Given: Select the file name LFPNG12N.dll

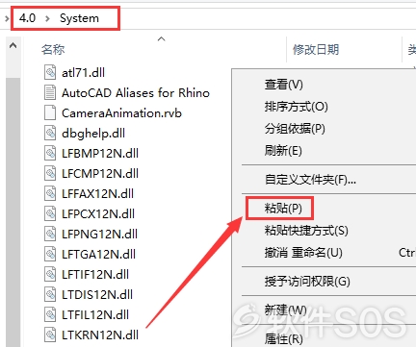Looking at the screenshot, I should click(99, 235).
